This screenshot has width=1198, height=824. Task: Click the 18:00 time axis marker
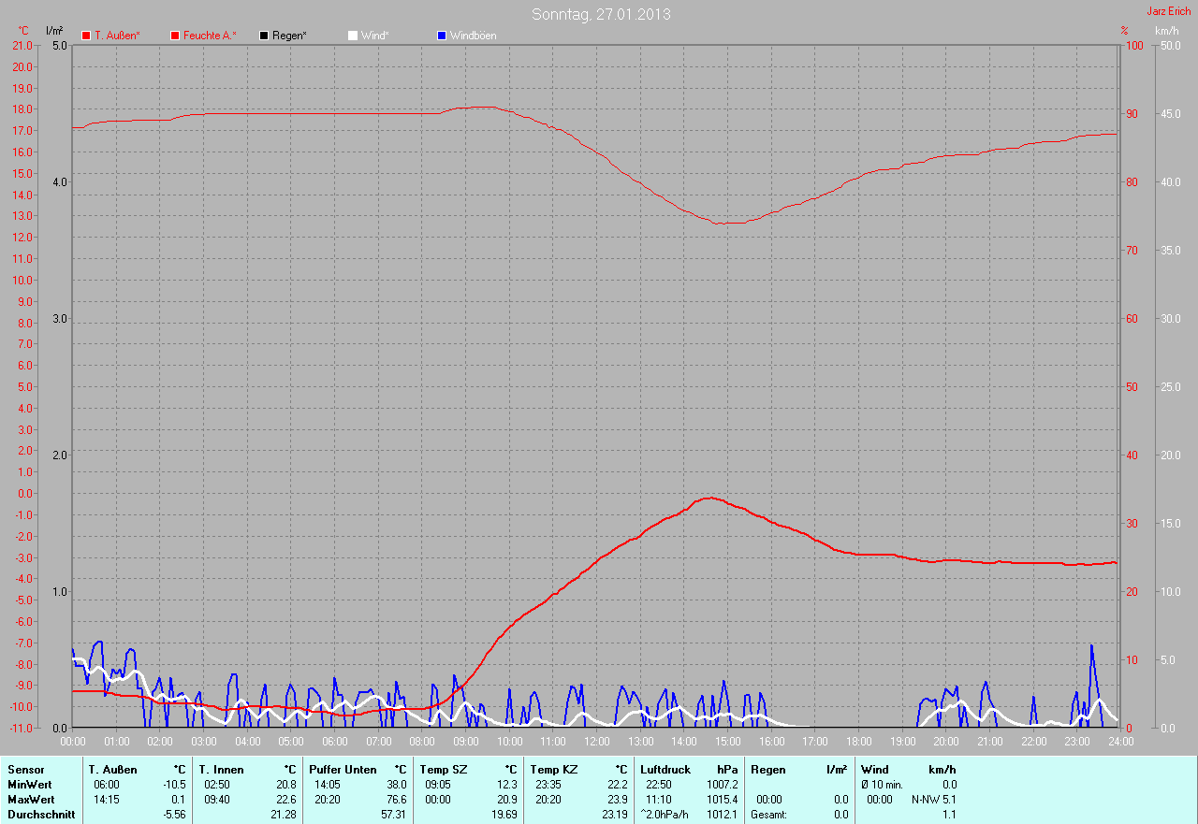[x=859, y=742]
